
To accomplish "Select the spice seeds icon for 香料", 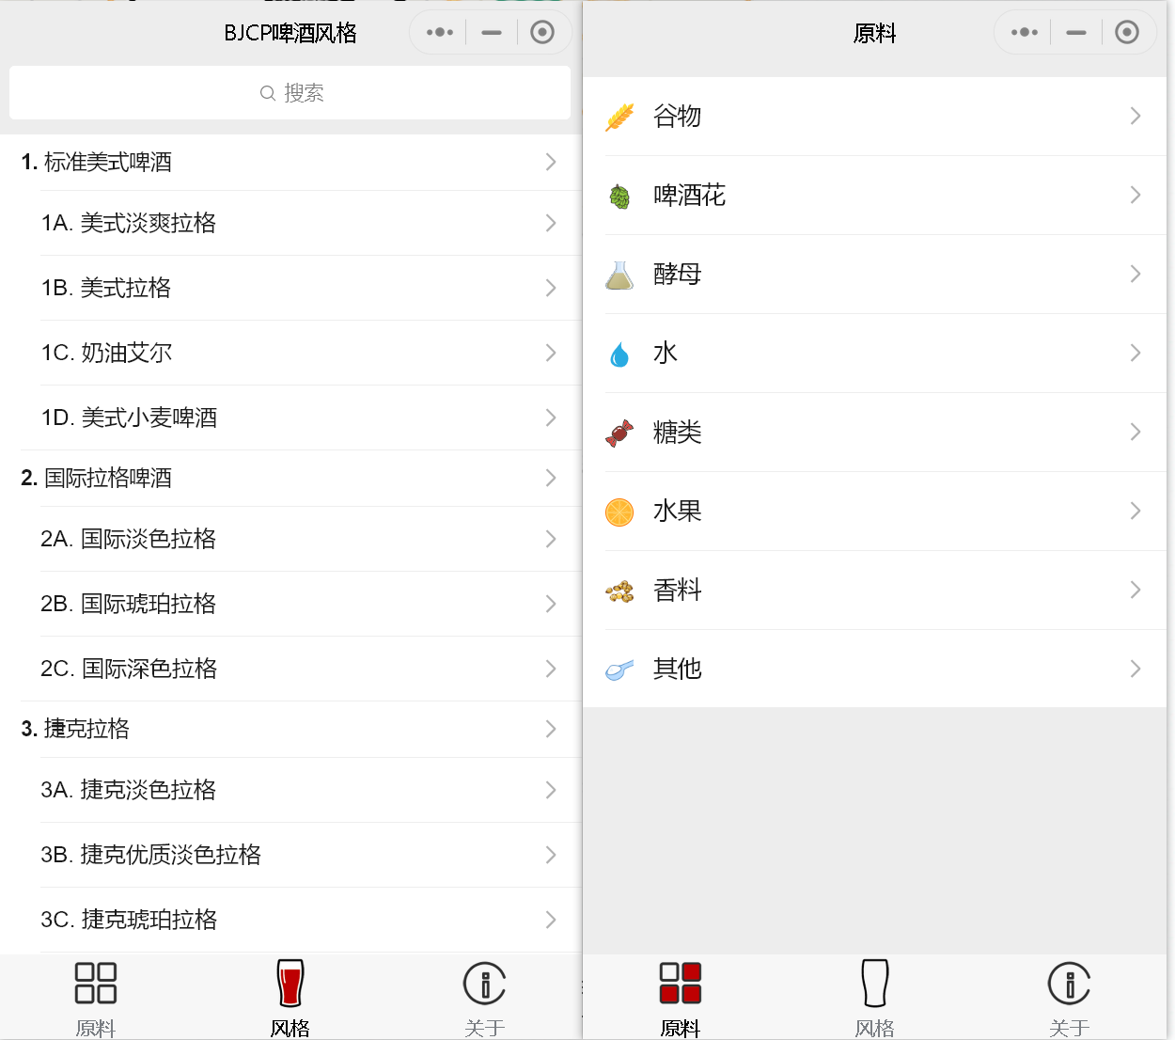I will tap(619, 591).
